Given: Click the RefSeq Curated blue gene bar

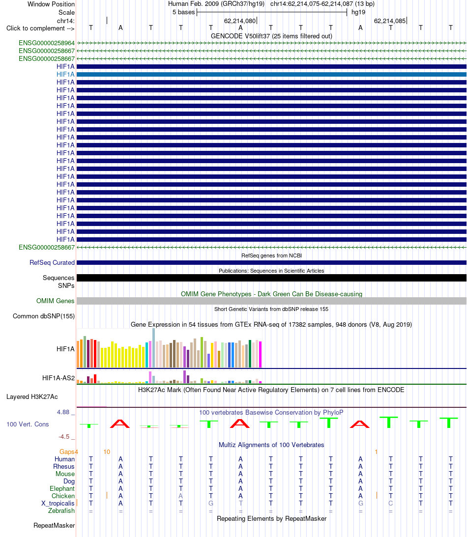Looking at the screenshot, I should [x=271, y=263].
